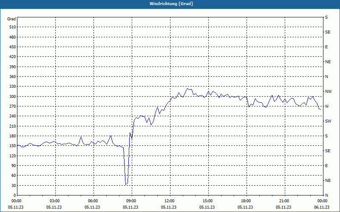This screenshot has height=212, width=340.
Task: Select the 'SE' compass label at 480 level
Action: coord(328,32)
